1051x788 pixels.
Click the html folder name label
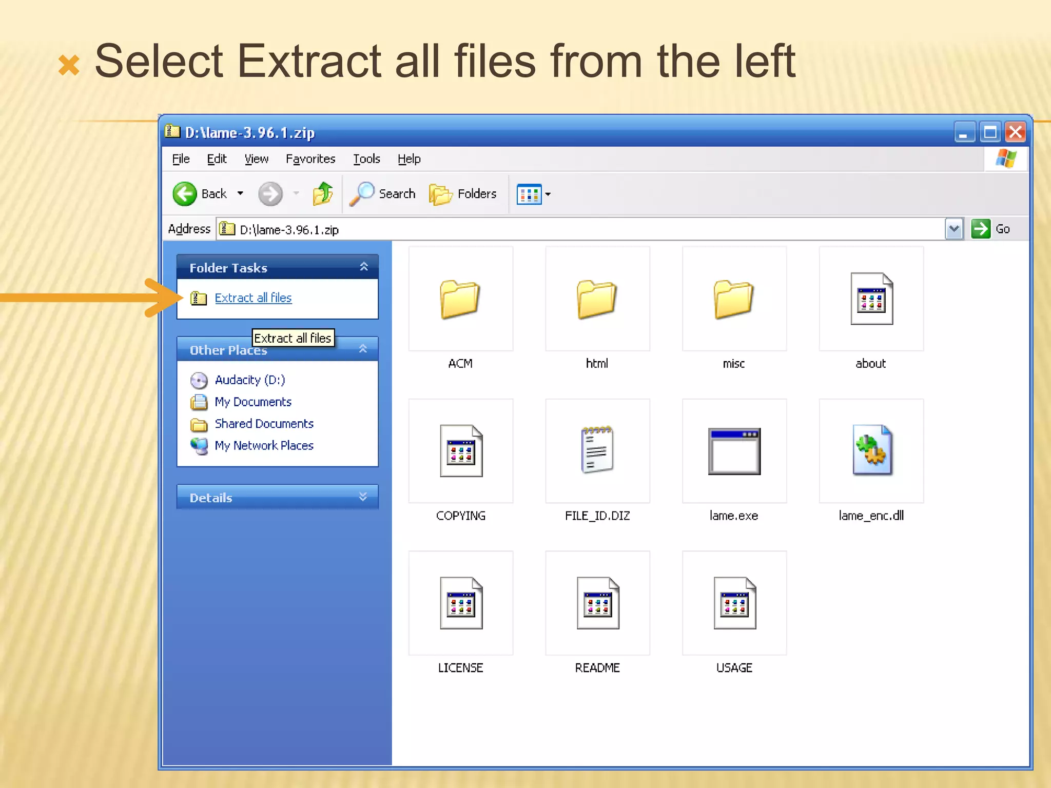597,364
